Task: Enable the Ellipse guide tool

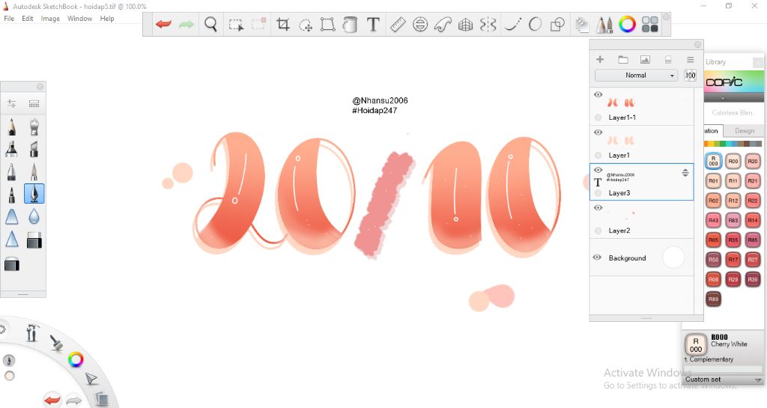Action: click(420, 24)
